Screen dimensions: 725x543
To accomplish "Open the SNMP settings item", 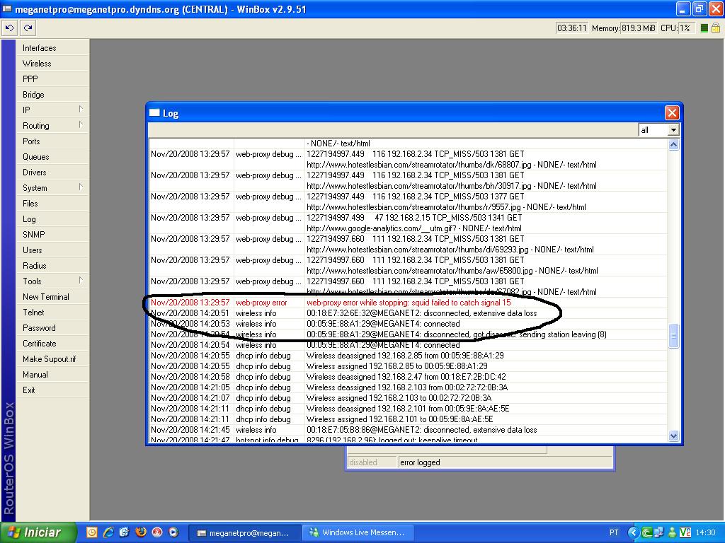I will click(x=52, y=235).
